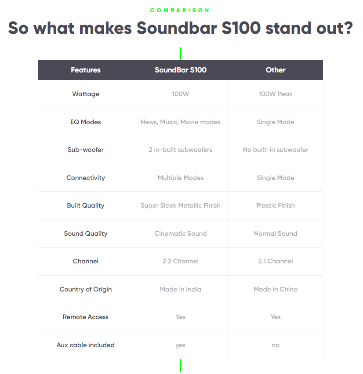Click the Cinematic Sound cell
The width and height of the screenshot is (363, 374).
(x=181, y=234)
